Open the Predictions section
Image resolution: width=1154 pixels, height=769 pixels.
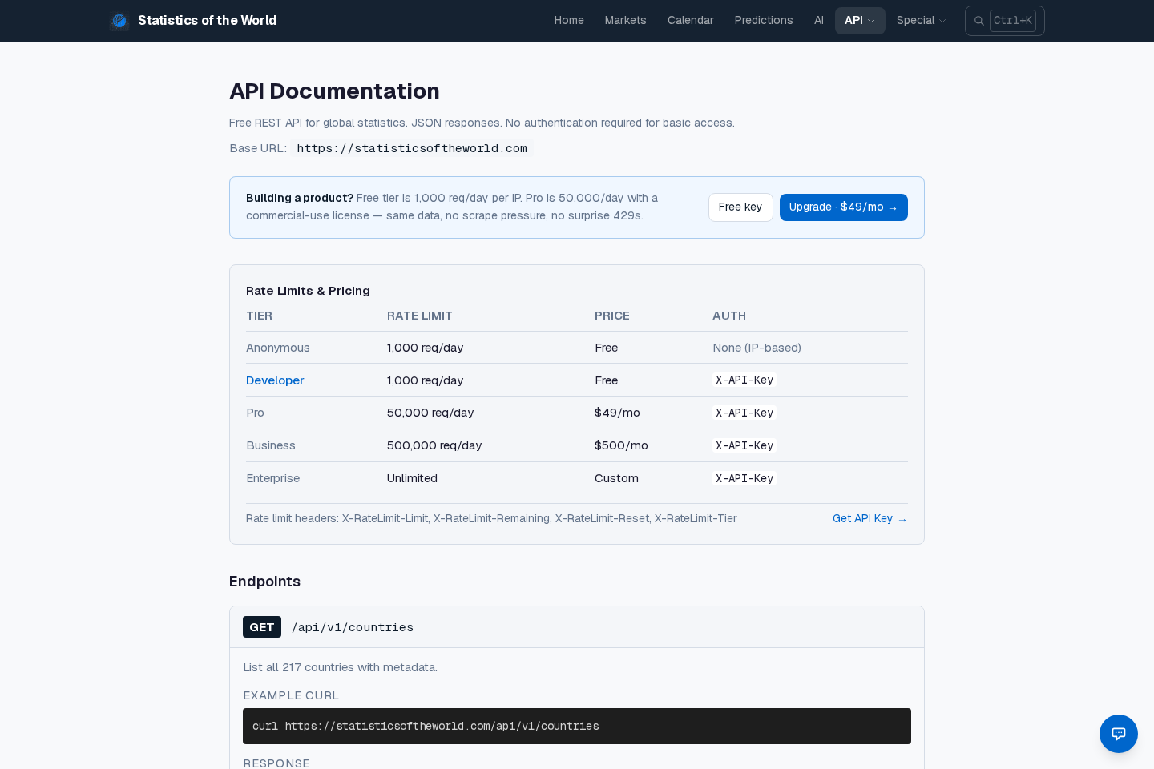[763, 21]
